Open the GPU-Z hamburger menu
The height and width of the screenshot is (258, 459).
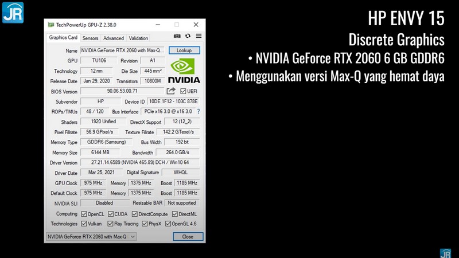point(199,36)
